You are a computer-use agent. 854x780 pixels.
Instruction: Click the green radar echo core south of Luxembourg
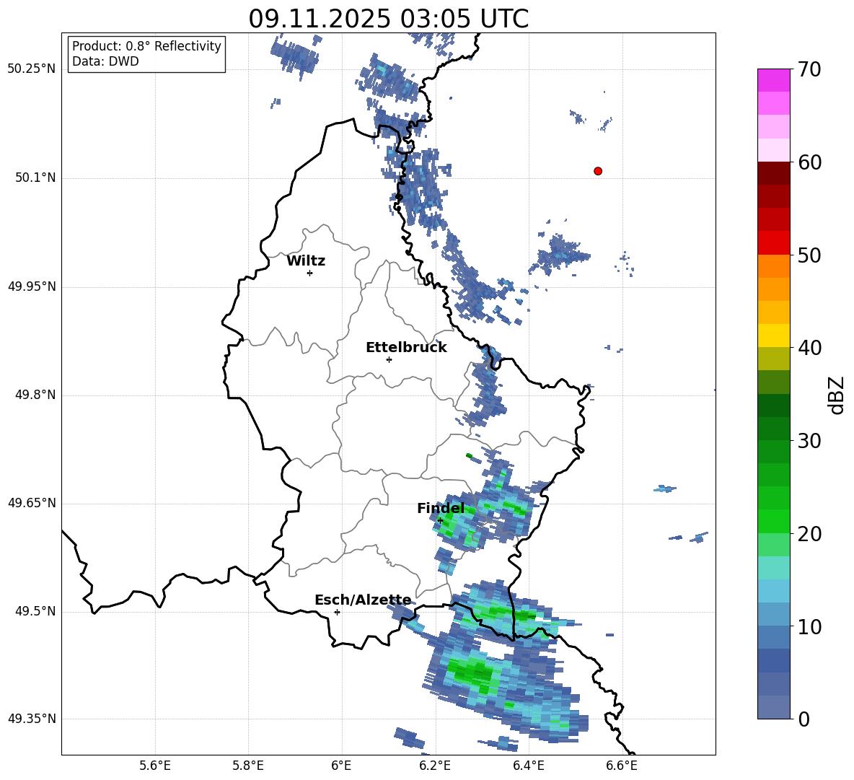[x=471, y=672]
